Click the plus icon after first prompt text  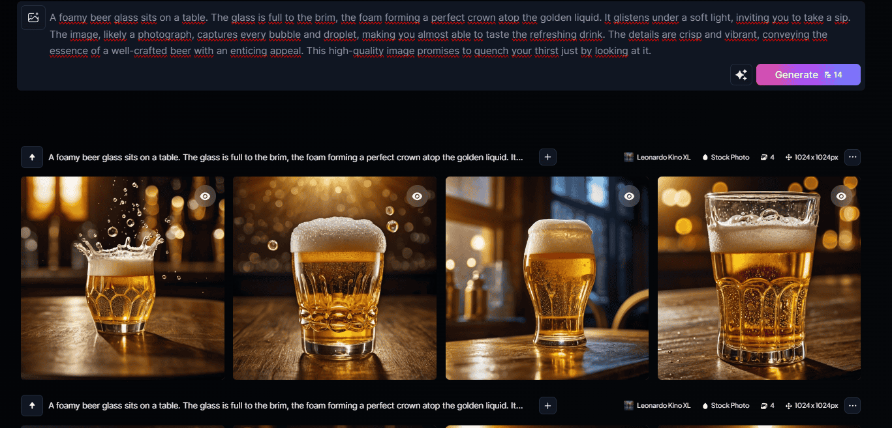pos(547,157)
